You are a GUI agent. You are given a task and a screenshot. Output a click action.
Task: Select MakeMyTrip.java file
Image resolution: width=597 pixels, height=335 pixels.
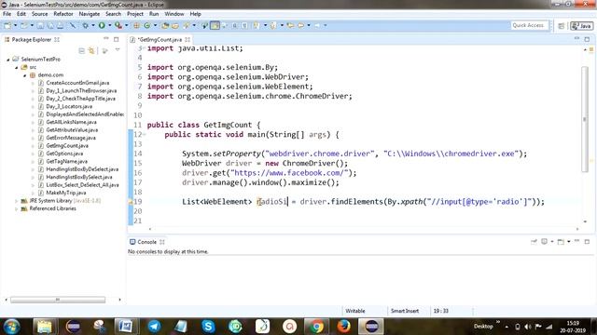click(66, 193)
